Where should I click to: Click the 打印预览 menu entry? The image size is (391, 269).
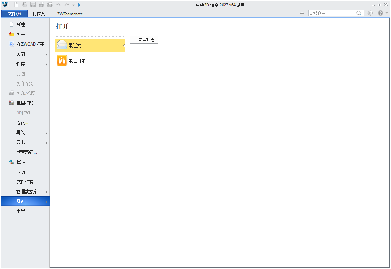point(25,83)
